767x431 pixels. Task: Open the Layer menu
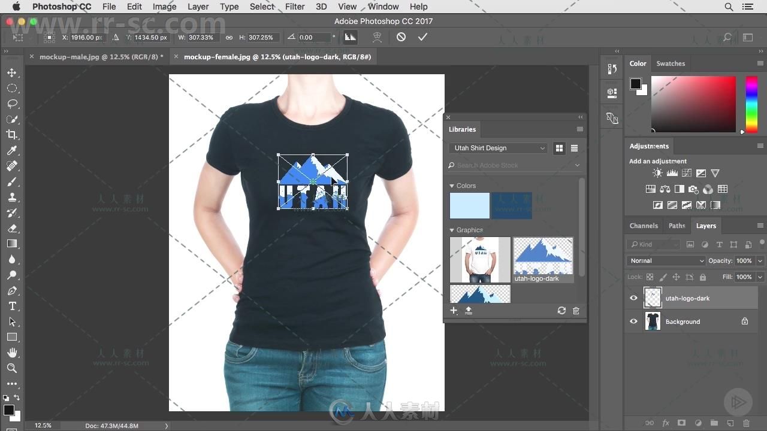(x=198, y=7)
